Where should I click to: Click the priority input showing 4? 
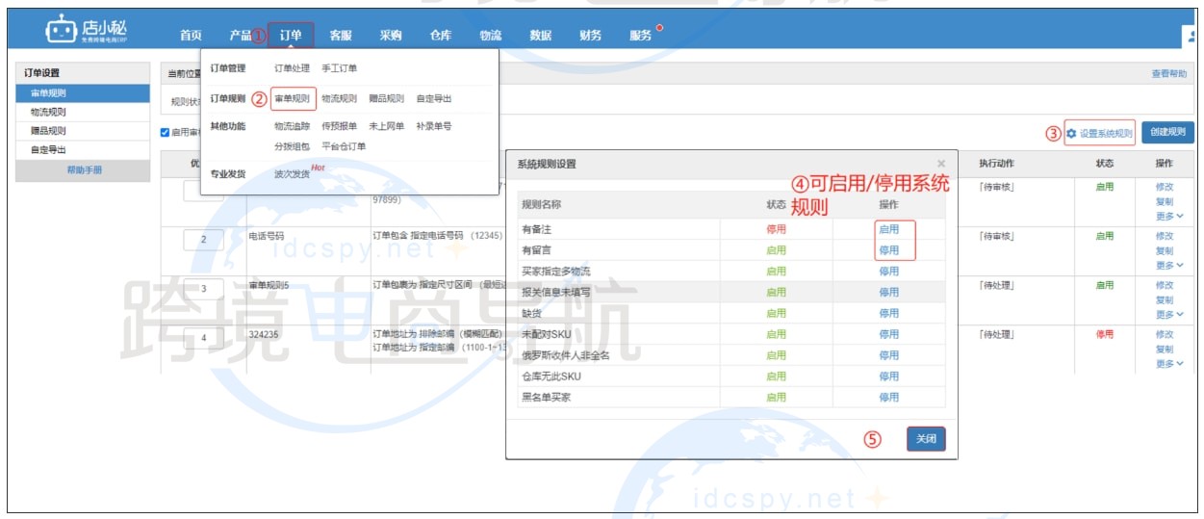pos(203,338)
